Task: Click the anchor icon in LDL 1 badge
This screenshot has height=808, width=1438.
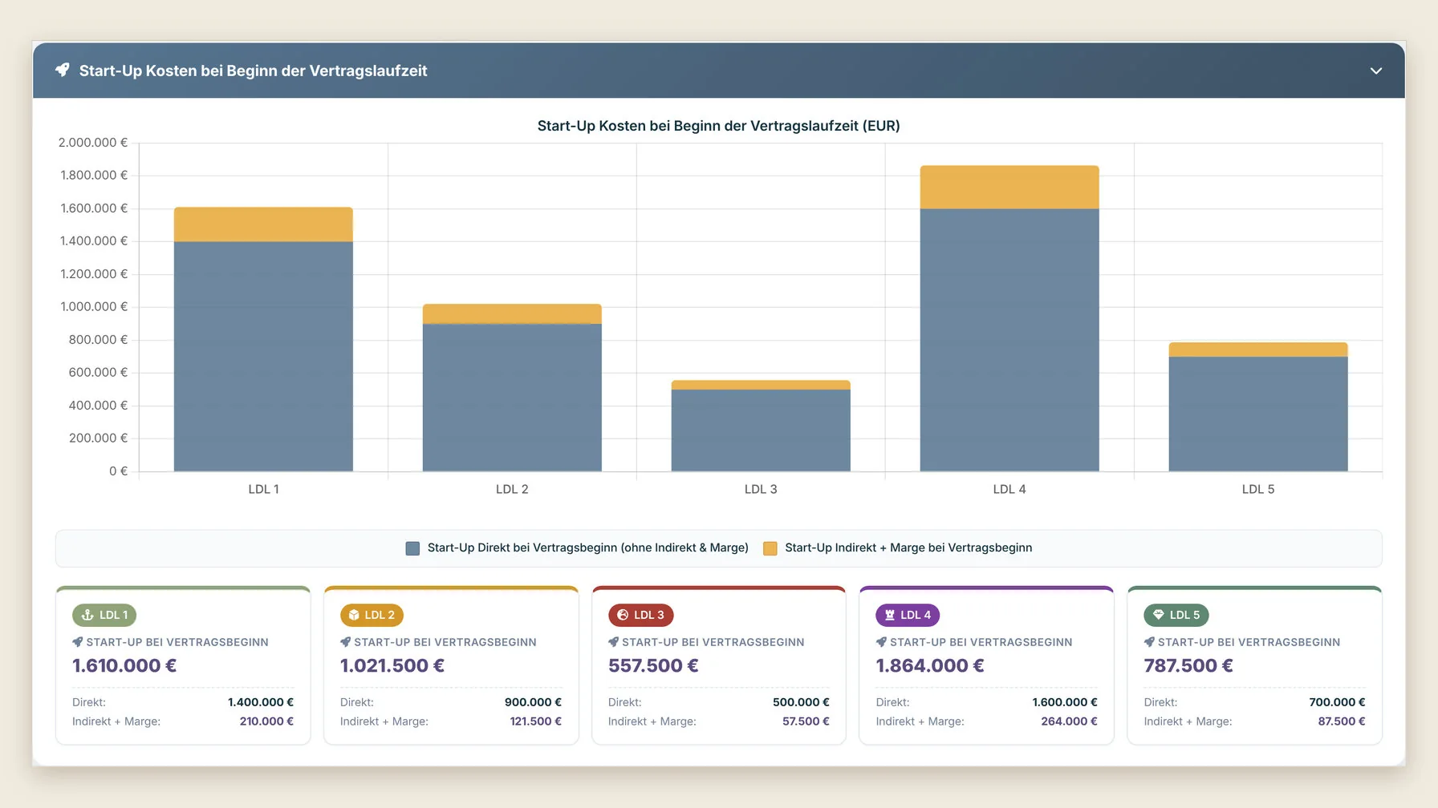Action: tap(87, 615)
